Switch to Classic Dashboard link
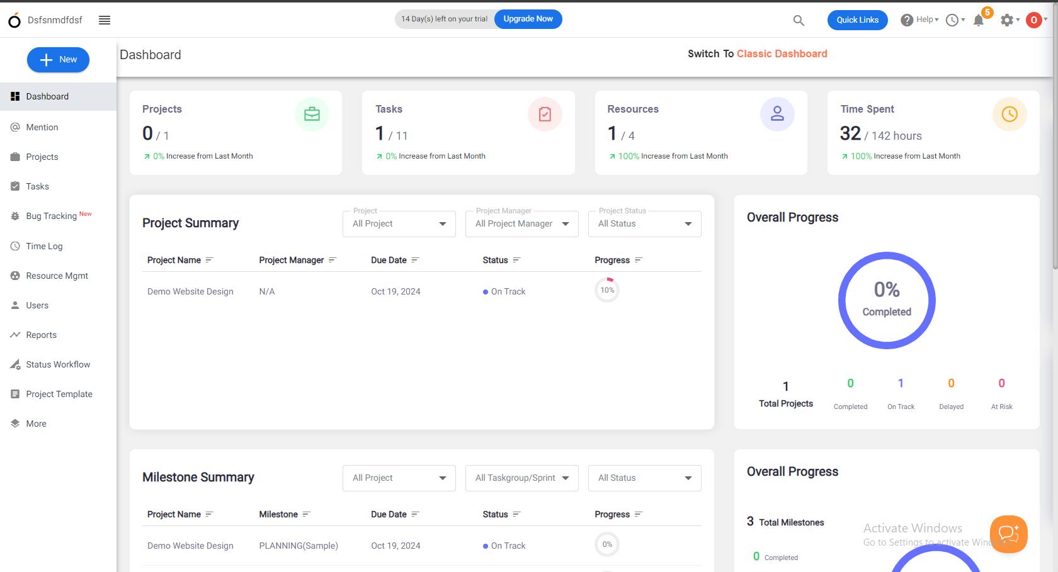The height and width of the screenshot is (572, 1058). click(x=782, y=54)
